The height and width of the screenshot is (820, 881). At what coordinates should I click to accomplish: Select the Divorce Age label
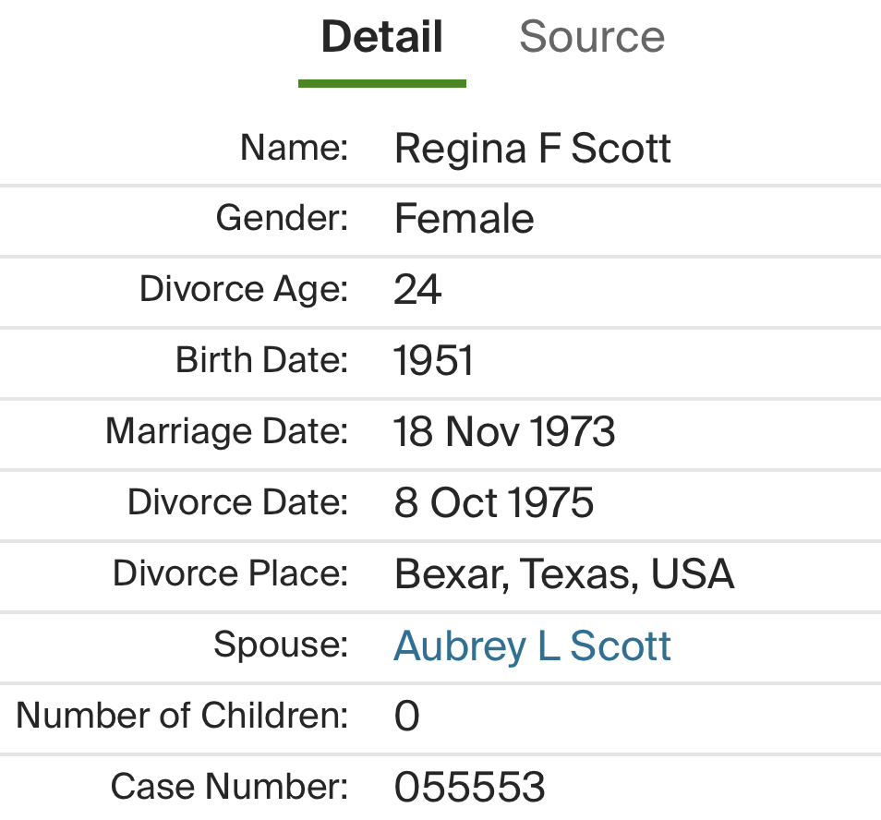click(244, 289)
